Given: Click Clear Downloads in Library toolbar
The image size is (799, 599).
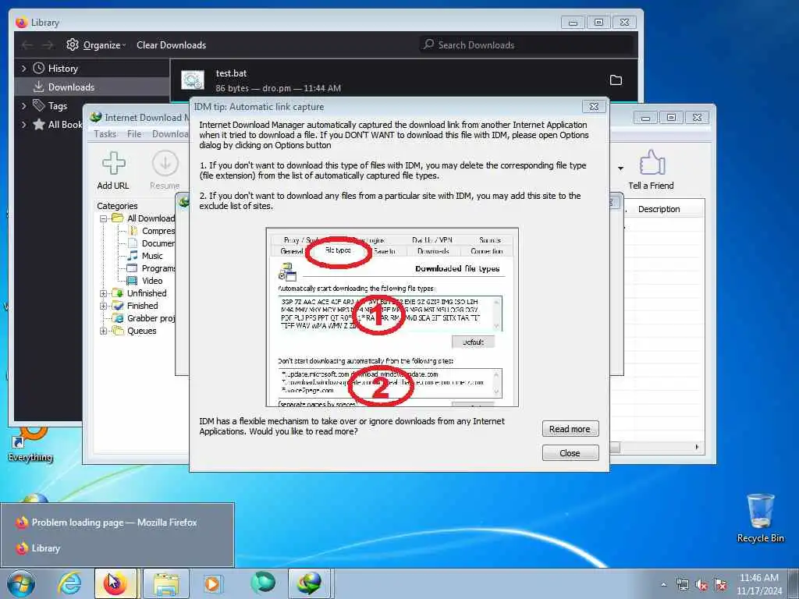Looking at the screenshot, I should point(171,44).
